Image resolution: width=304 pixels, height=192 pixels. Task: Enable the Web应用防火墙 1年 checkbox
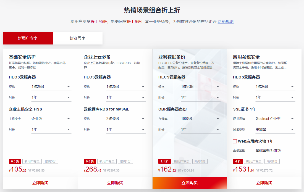(235, 141)
